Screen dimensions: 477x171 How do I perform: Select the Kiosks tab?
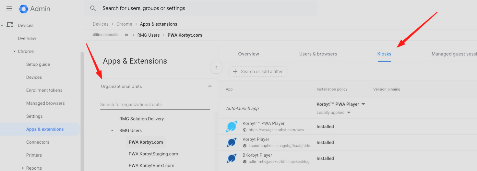click(384, 54)
